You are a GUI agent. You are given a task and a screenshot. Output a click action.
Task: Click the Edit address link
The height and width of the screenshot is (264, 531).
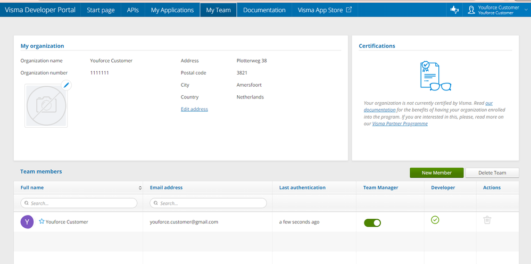pyautogui.click(x=194, y=109)
